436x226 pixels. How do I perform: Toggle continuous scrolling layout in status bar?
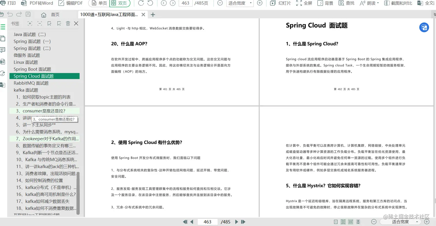[351, 222]
